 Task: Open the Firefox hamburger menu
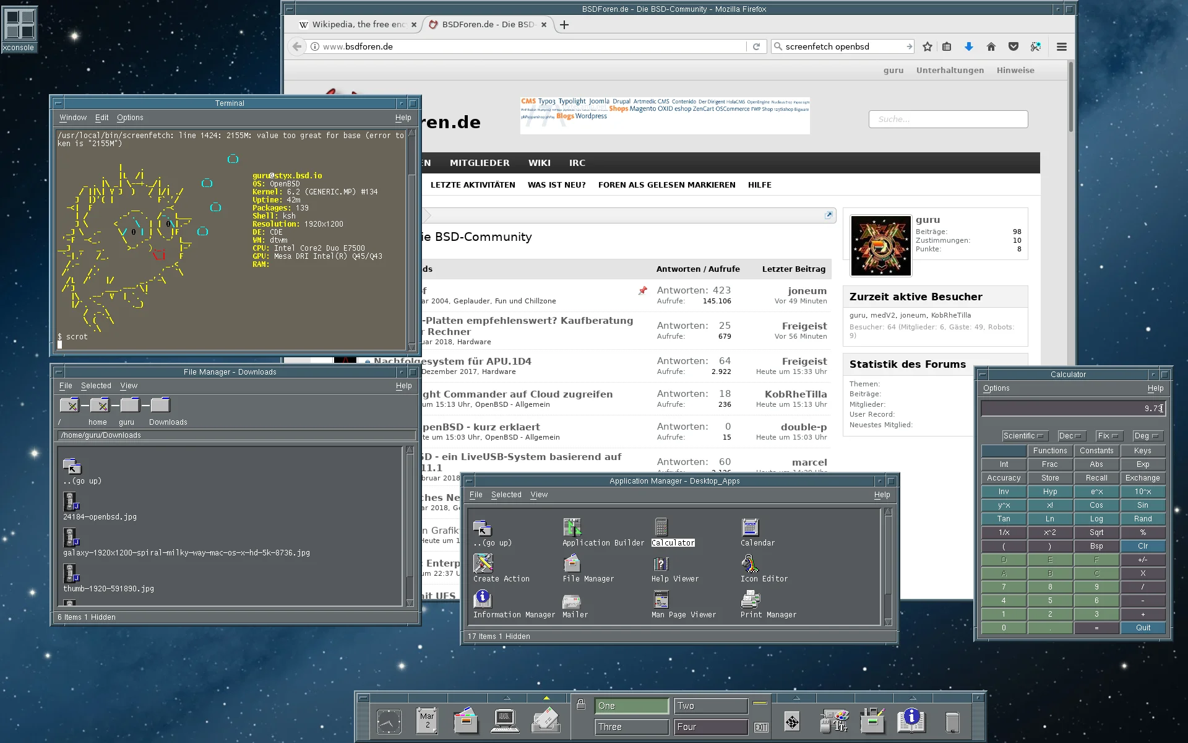click(1062, 46)
